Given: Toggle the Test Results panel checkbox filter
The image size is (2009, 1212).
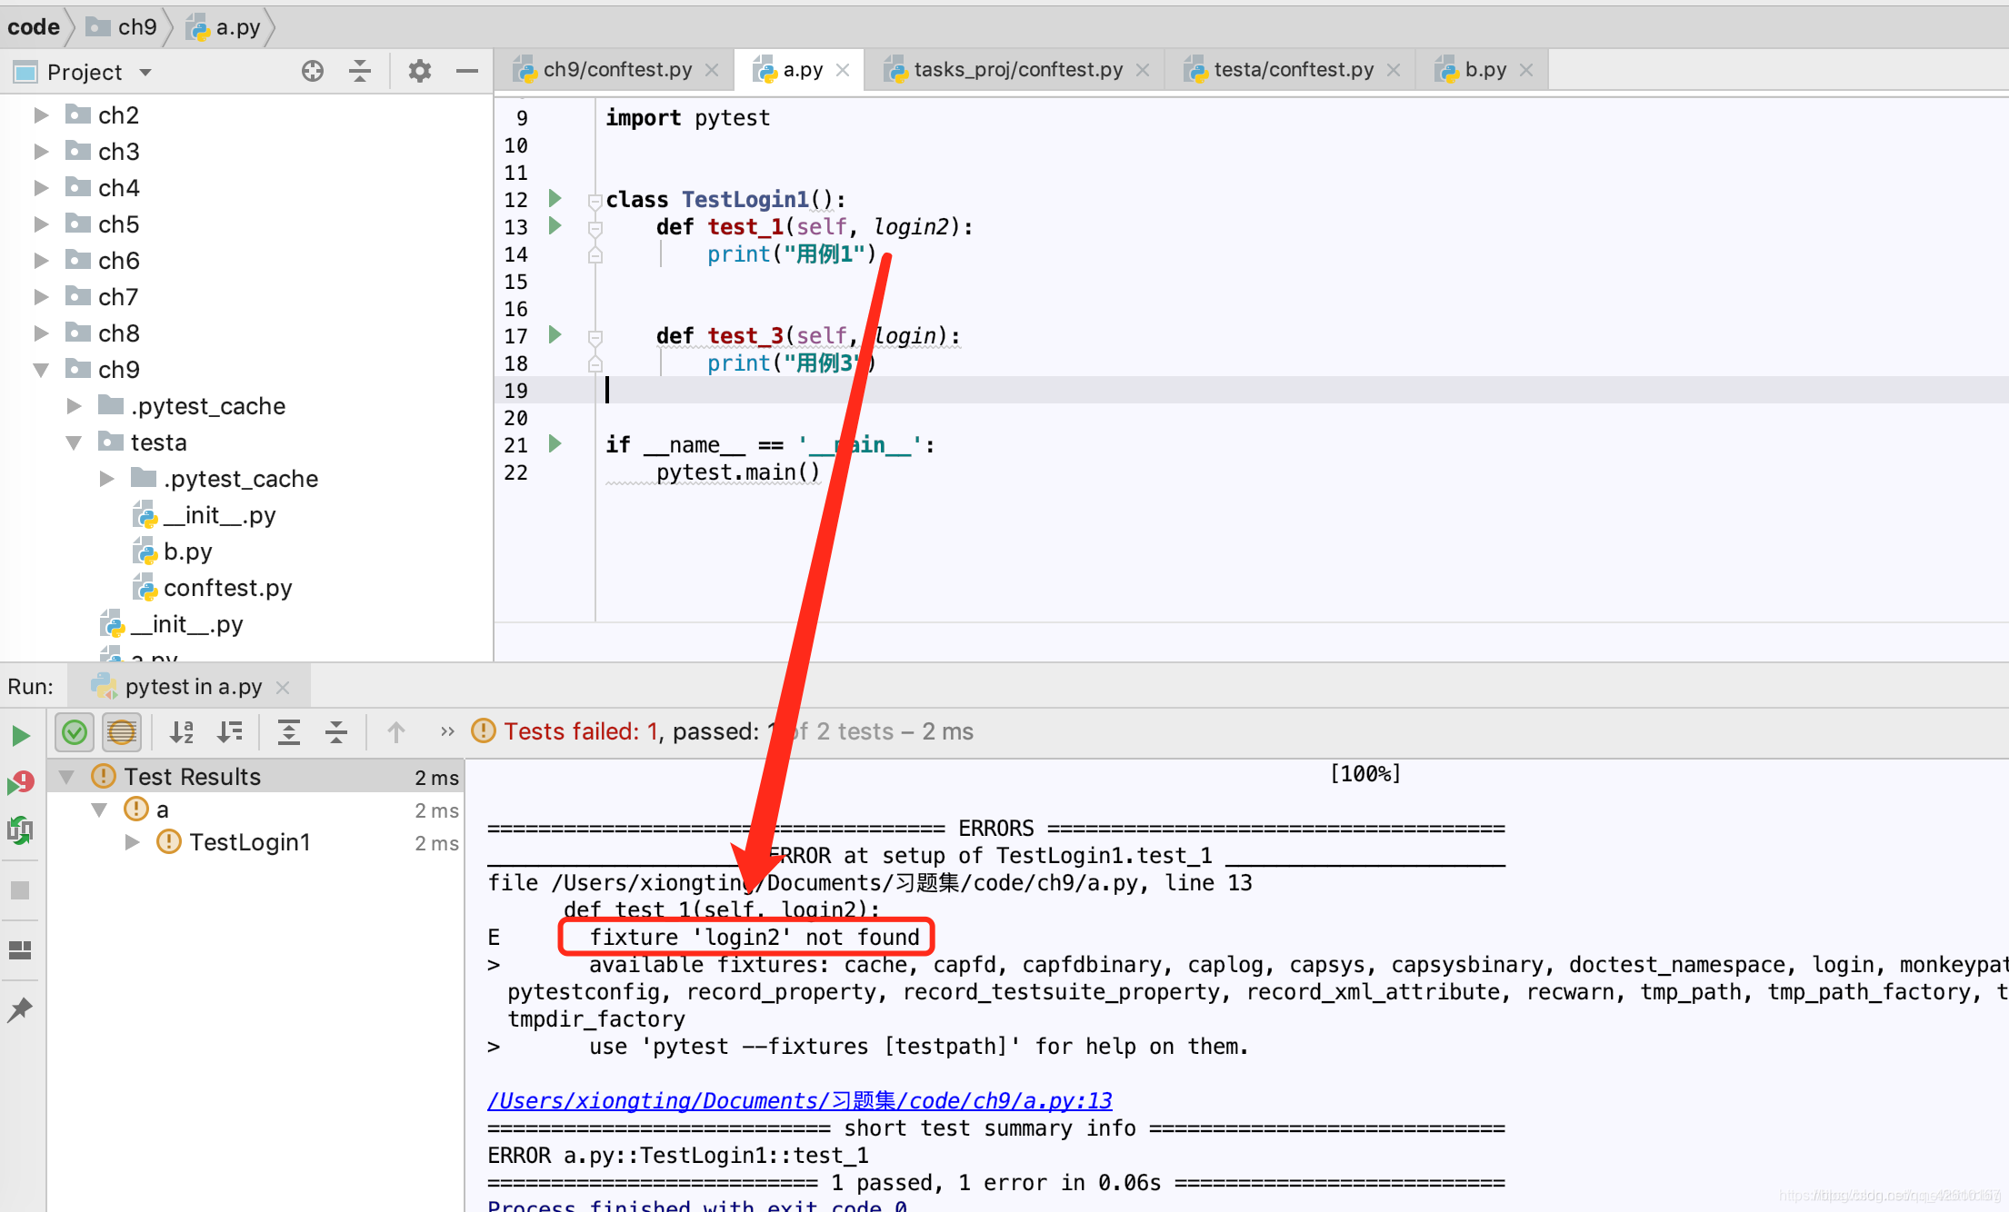Looking at the screenshot, I should tap(74, 731).
